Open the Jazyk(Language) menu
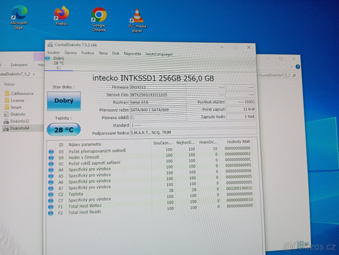Image resolution: width=339 pixels, height=255 pixels. (x=159, y=54)
